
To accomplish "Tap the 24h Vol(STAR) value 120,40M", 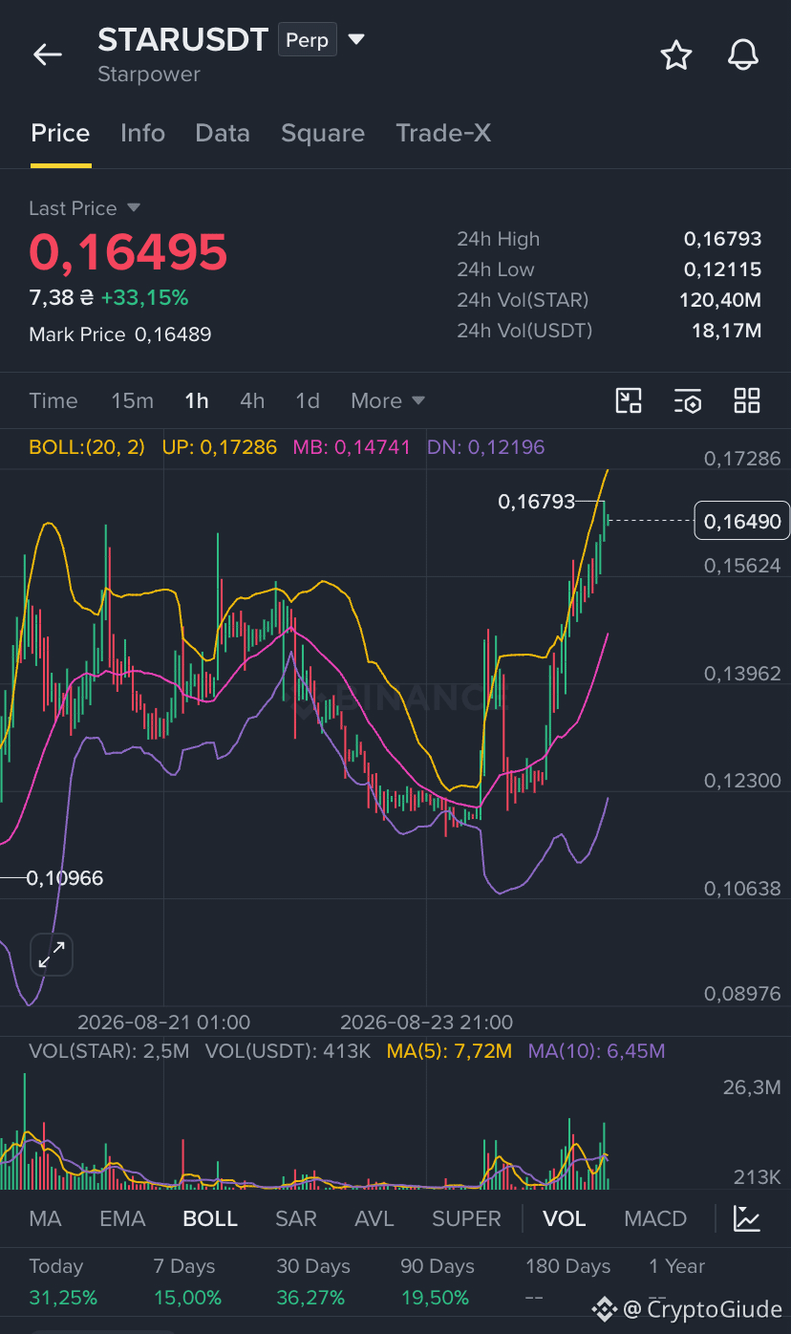I will pos(720,300).
